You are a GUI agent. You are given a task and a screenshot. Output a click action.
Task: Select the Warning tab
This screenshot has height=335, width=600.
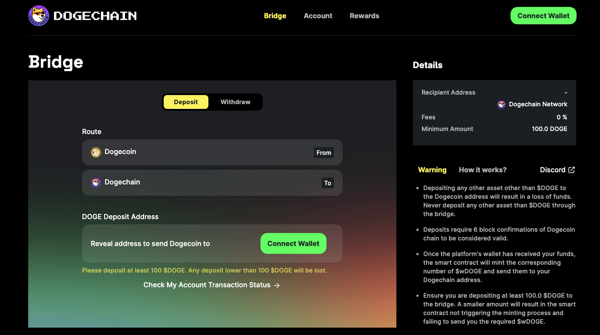tap(432, 170)
